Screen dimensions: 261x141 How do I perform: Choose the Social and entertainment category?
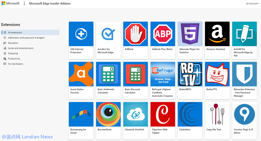pos(21,48)
